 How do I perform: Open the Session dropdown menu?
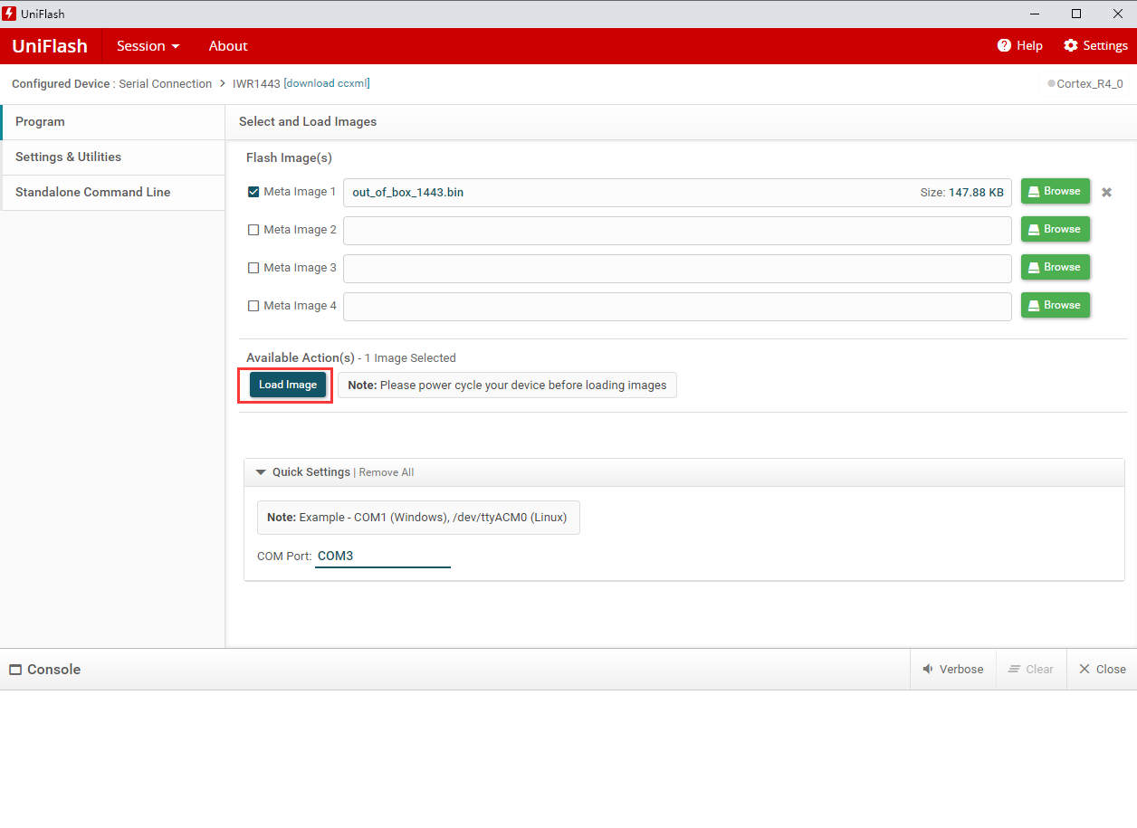pyautogui.click(x=148, y=46)
